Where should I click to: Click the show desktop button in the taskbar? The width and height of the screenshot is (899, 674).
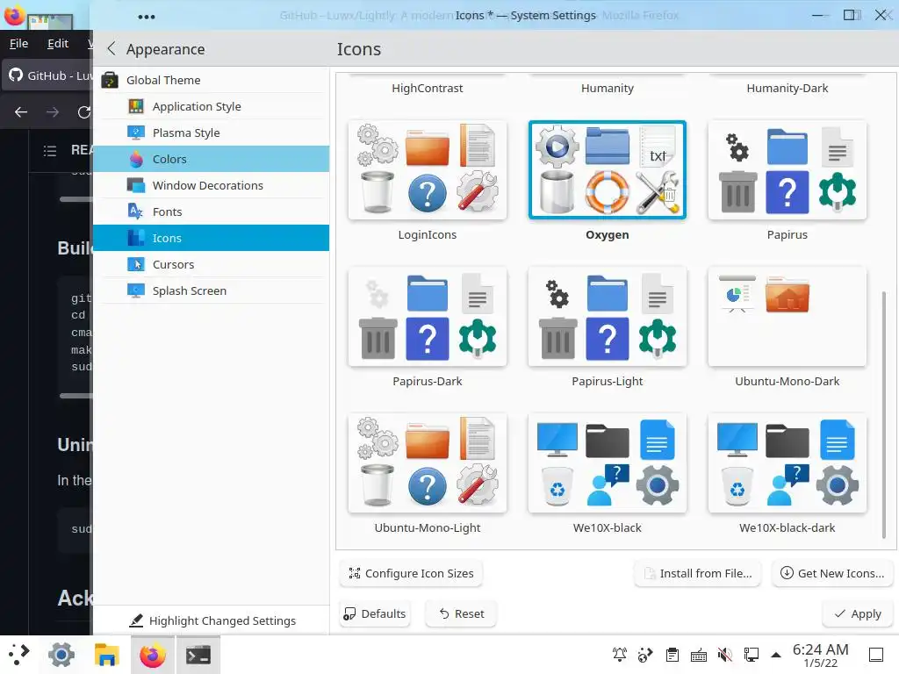click(875, 655)
